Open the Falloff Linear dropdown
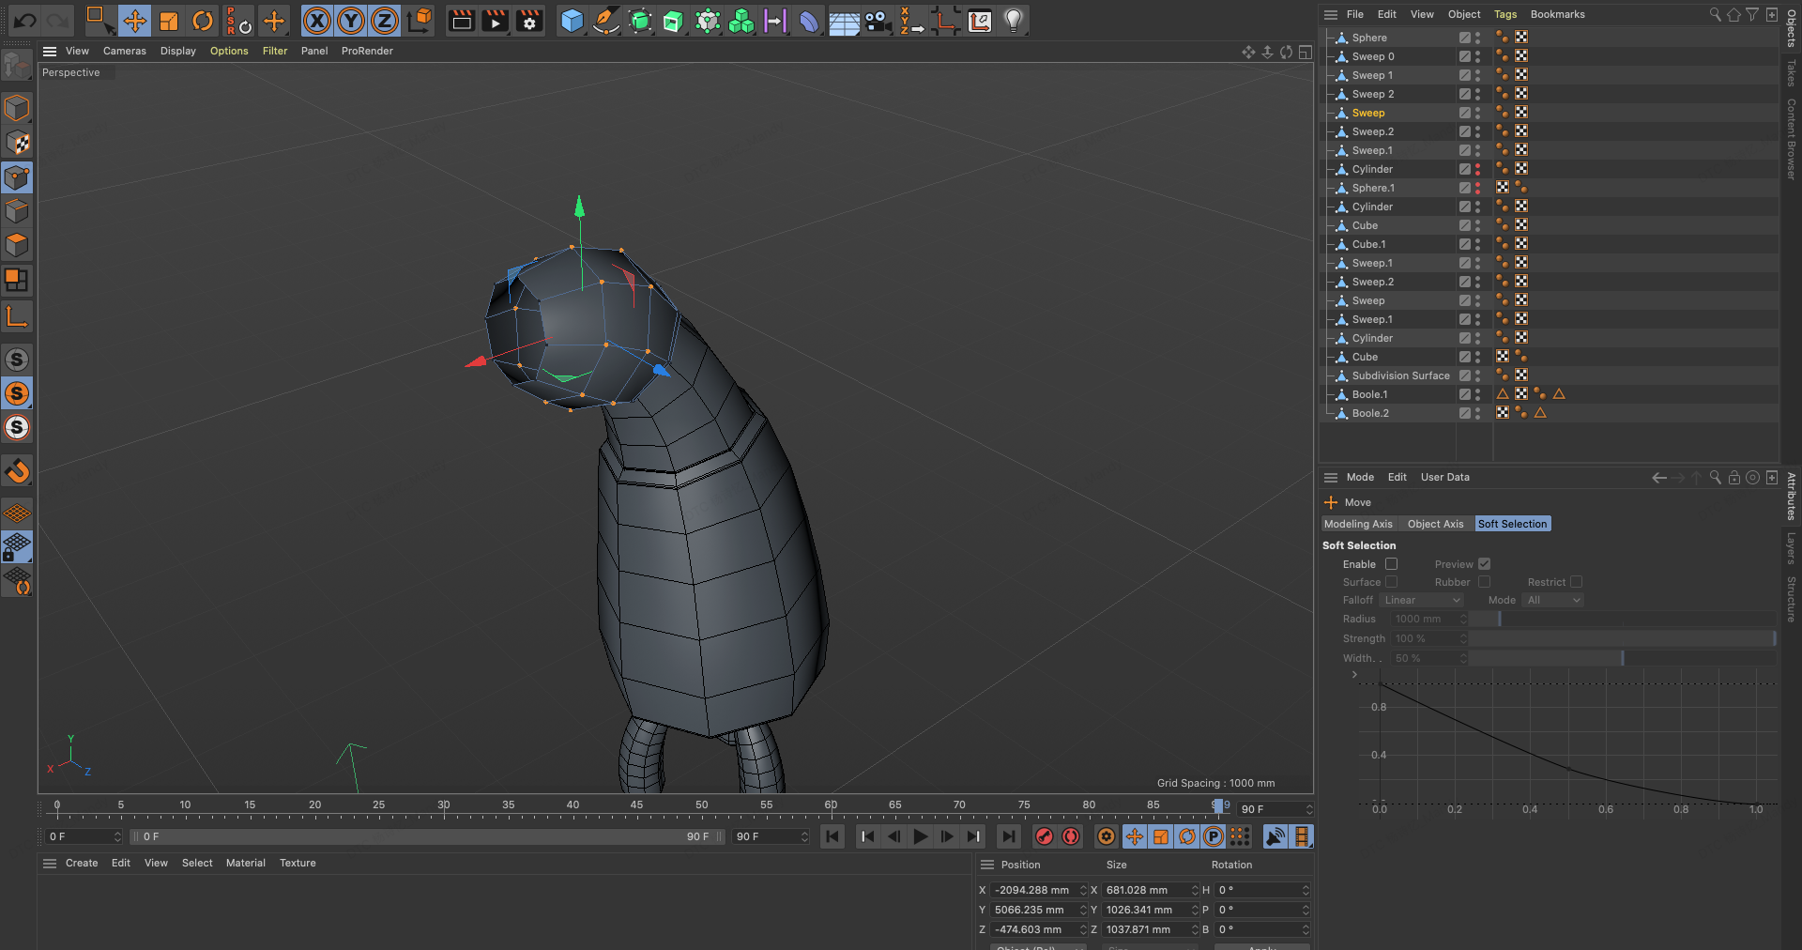The height and width of the screenshot is (950, 1802). point(1422,600)
